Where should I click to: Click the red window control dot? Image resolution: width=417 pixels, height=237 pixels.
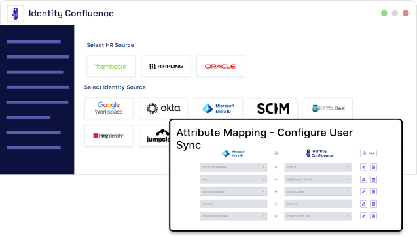tap(406, 13)
